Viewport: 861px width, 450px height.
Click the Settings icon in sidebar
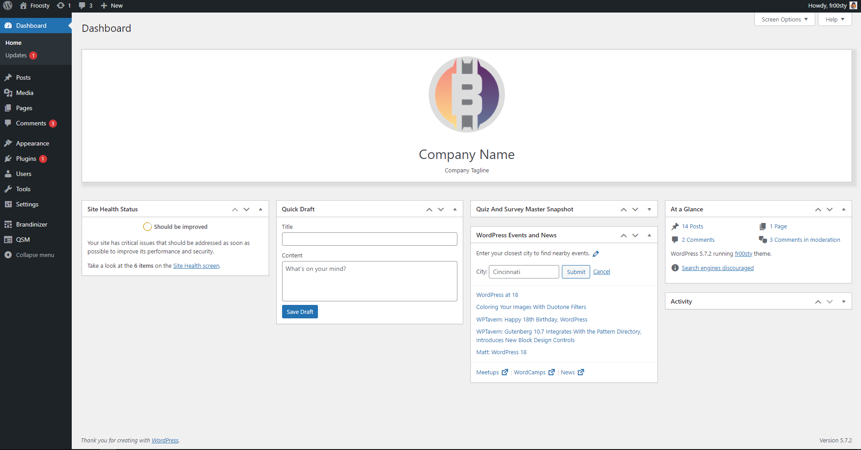pos(8,204)
